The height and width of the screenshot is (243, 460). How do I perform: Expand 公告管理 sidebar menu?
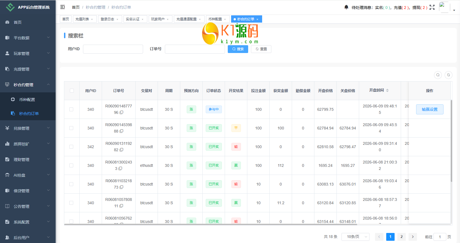(x=28, y=206)
